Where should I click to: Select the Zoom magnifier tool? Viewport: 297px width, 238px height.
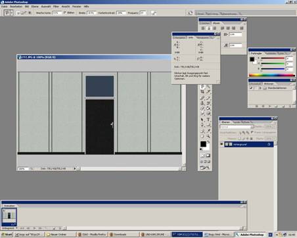(208, 136)
